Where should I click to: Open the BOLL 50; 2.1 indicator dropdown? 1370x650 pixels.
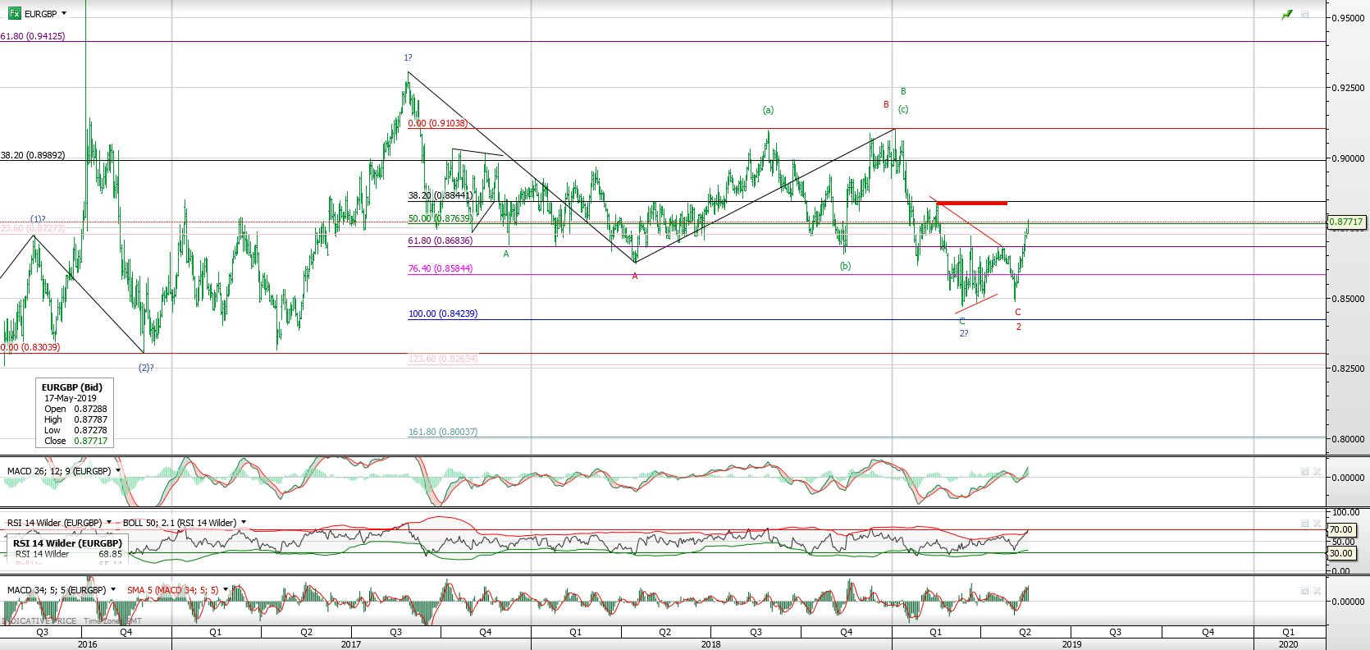(x=244, y=523)
